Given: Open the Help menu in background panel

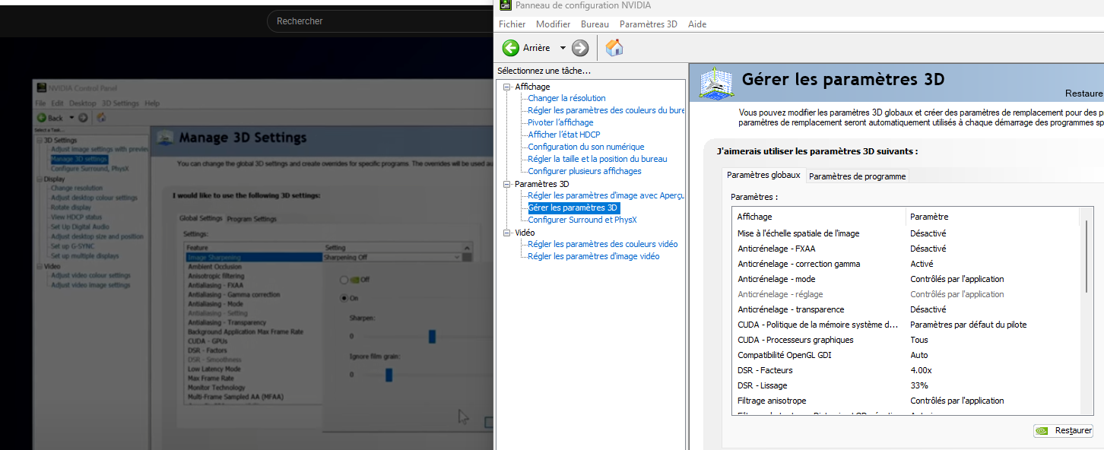Looking at the screenshot, I should click(x=152, y=103).
